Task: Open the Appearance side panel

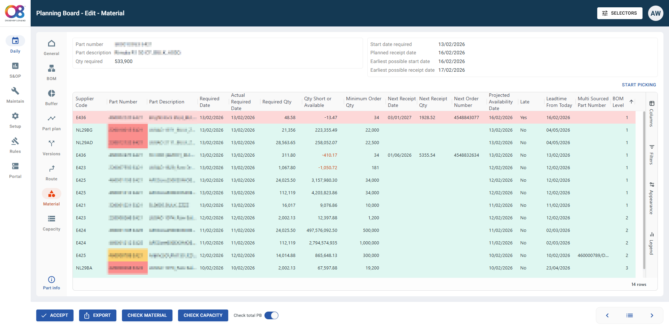Action: click(652, 198)
